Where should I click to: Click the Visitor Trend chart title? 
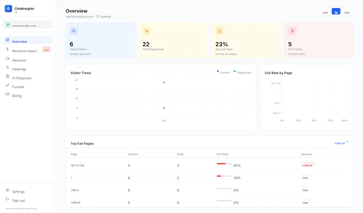pos(81,73)
